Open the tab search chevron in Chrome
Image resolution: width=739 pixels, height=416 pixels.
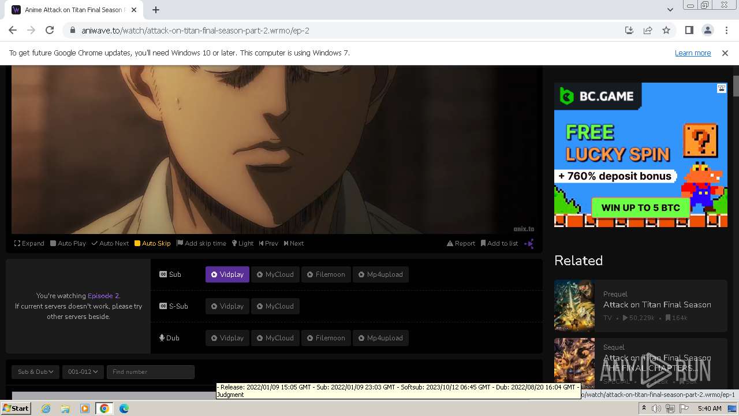pyautogui.click(x=670, y=10)
